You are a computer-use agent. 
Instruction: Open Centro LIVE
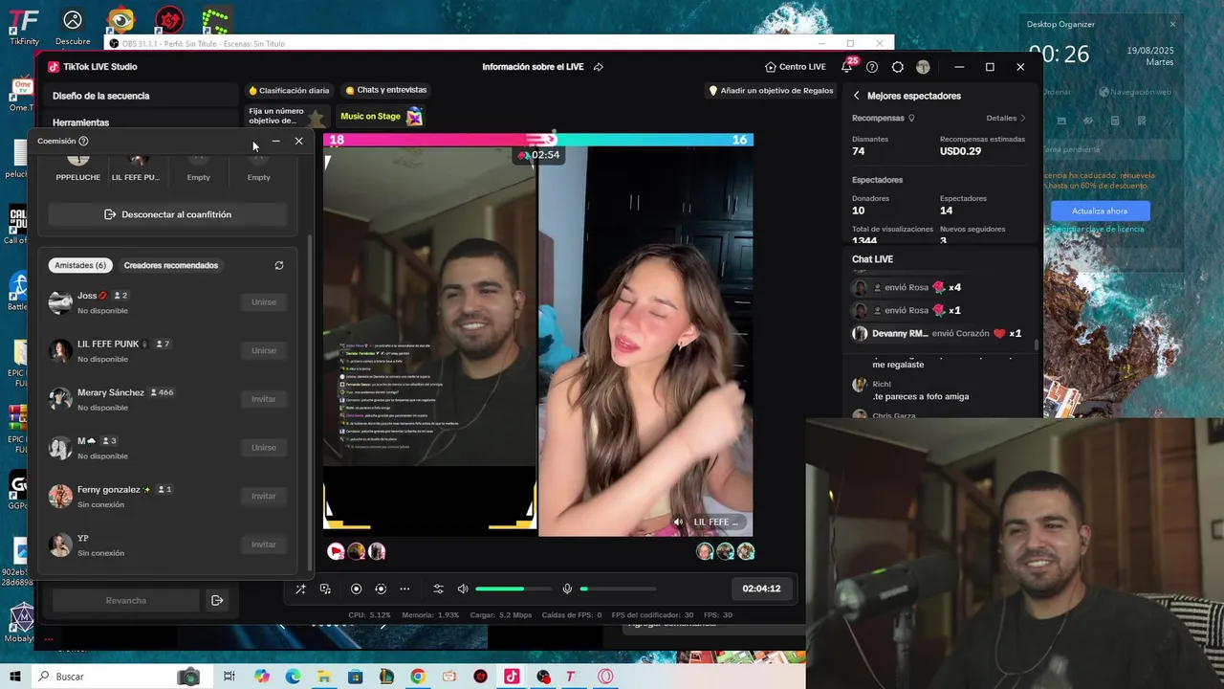click(x=795, y=67)
